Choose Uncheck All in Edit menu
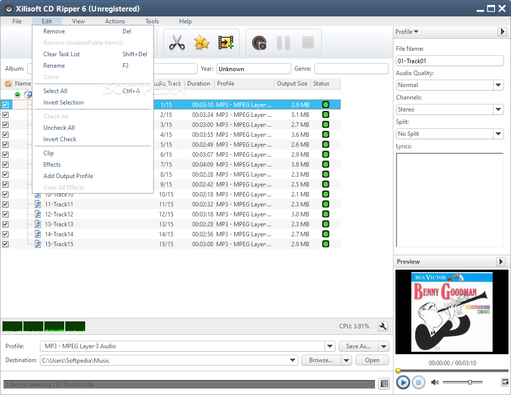Screen dimensions: 511x395 tap(93, 128)
